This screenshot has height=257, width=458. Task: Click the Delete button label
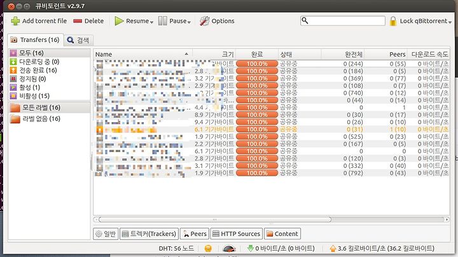point(94,21)
